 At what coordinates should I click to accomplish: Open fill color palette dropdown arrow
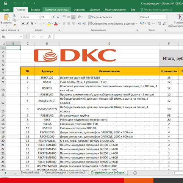[52, 23]
